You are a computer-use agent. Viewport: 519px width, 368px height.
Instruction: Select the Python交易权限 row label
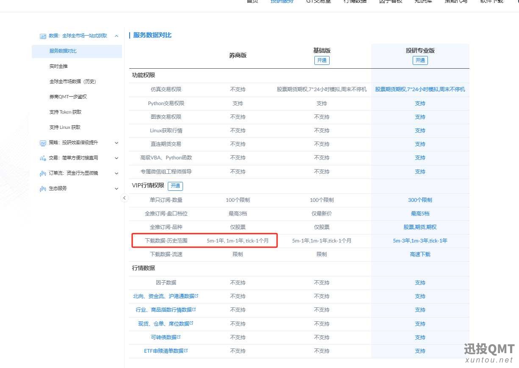pos(166,103)
